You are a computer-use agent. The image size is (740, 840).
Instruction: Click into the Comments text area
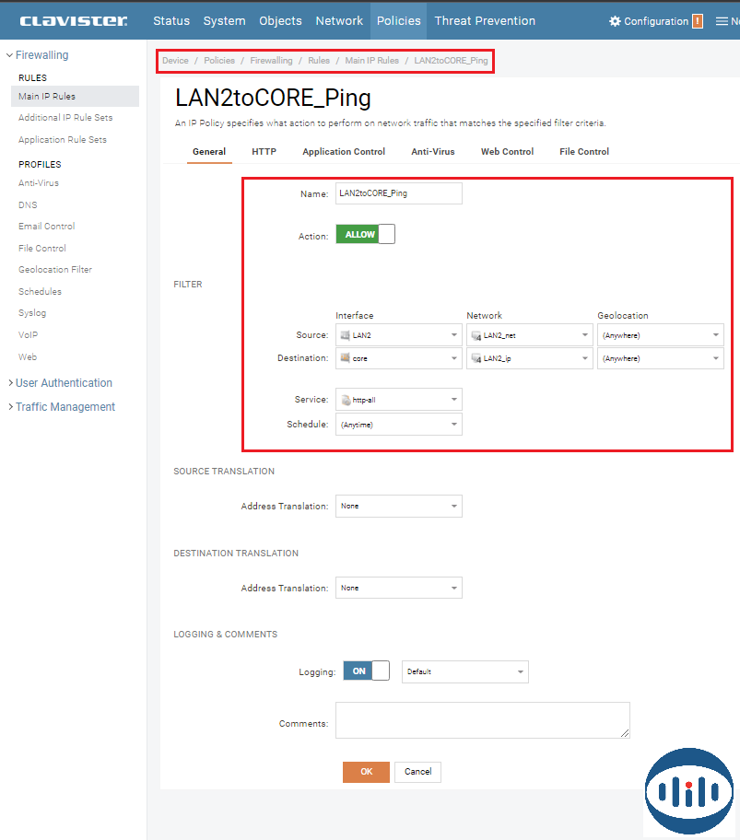tap(482, 719)
